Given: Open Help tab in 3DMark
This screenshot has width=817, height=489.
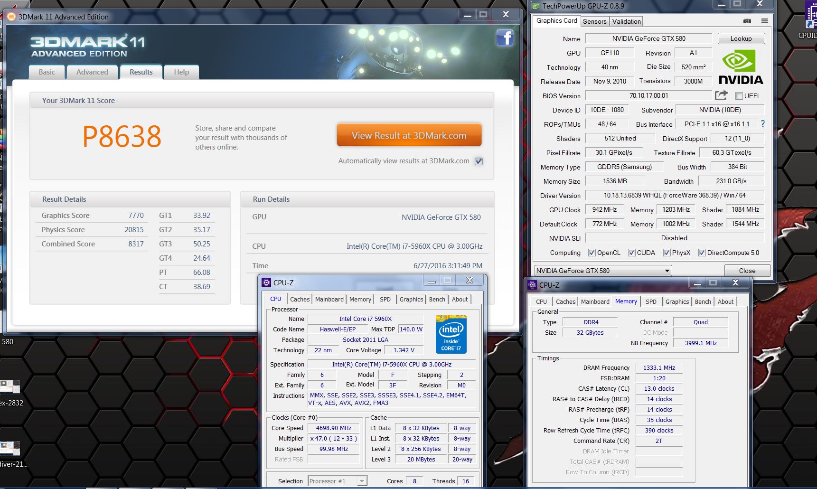Looking at the screenshot, I should [181, 72].
